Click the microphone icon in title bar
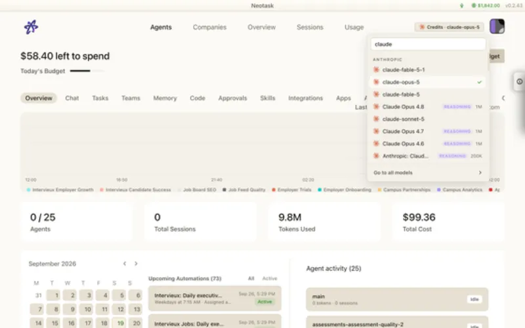The height and width of the screenshot is (328, 525). click(462, 5)
